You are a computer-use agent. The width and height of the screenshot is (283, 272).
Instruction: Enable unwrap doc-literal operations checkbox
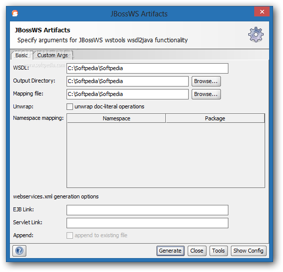coord(70,106)
